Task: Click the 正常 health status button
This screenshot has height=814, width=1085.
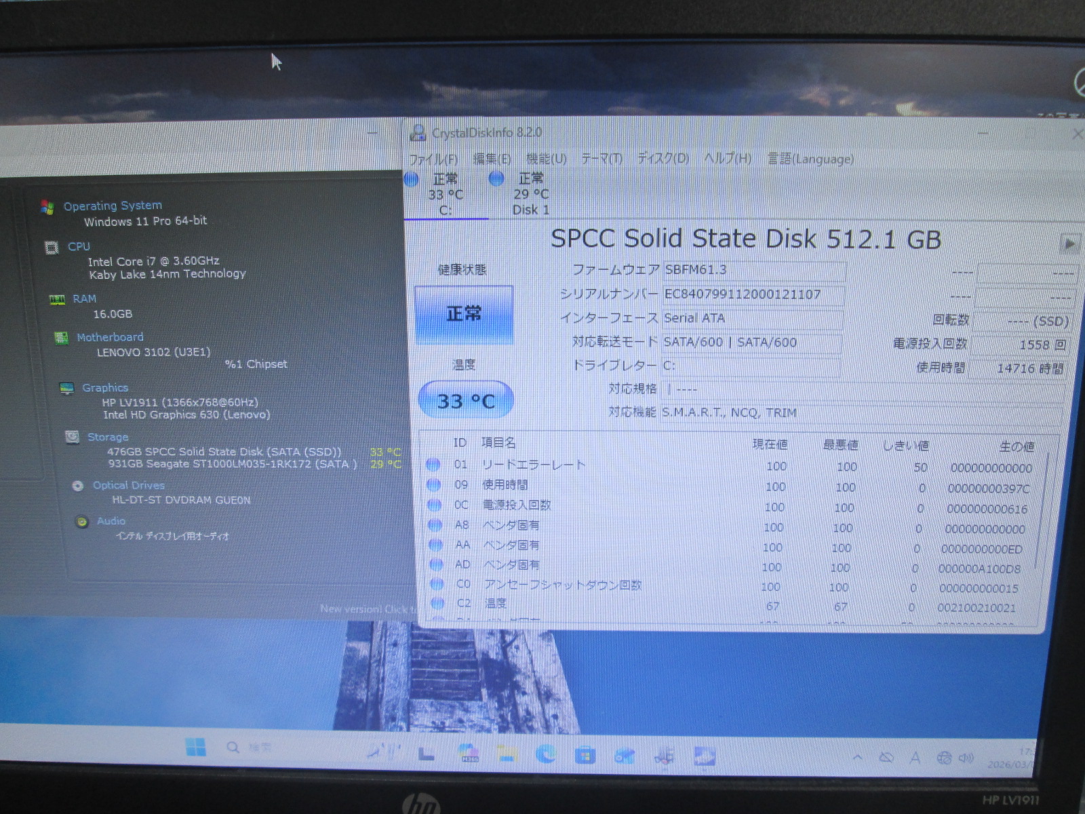Action: [464, 314]
